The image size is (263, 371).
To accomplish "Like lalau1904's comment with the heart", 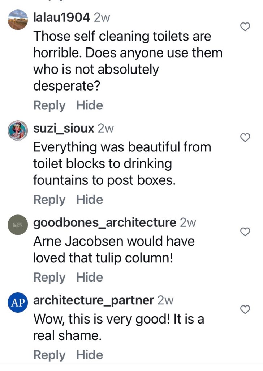I will pyautogui.click(x=245, y=26).
